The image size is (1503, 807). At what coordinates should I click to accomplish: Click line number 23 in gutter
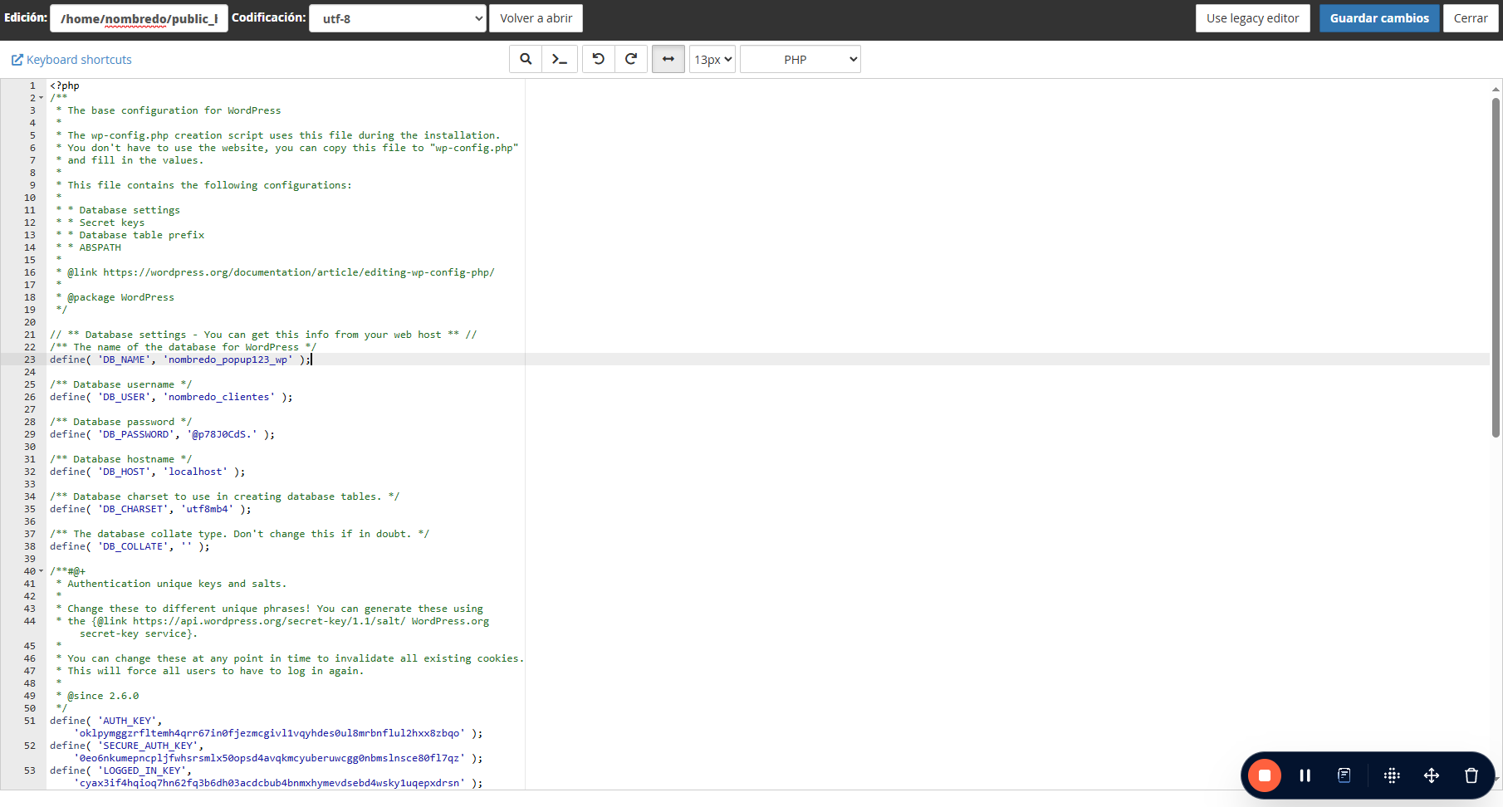pos(30,359)
